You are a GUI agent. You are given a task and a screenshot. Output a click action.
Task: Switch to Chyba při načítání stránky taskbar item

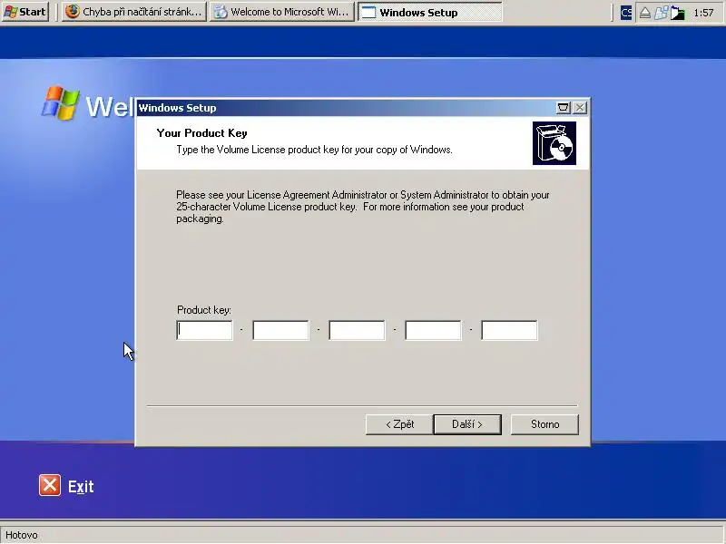(x=133, y=12)
